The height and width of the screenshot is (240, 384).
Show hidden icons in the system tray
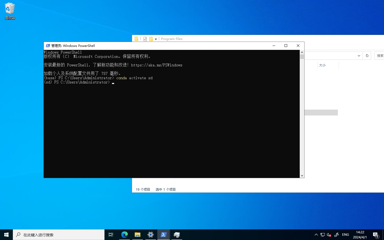[316, 235]
